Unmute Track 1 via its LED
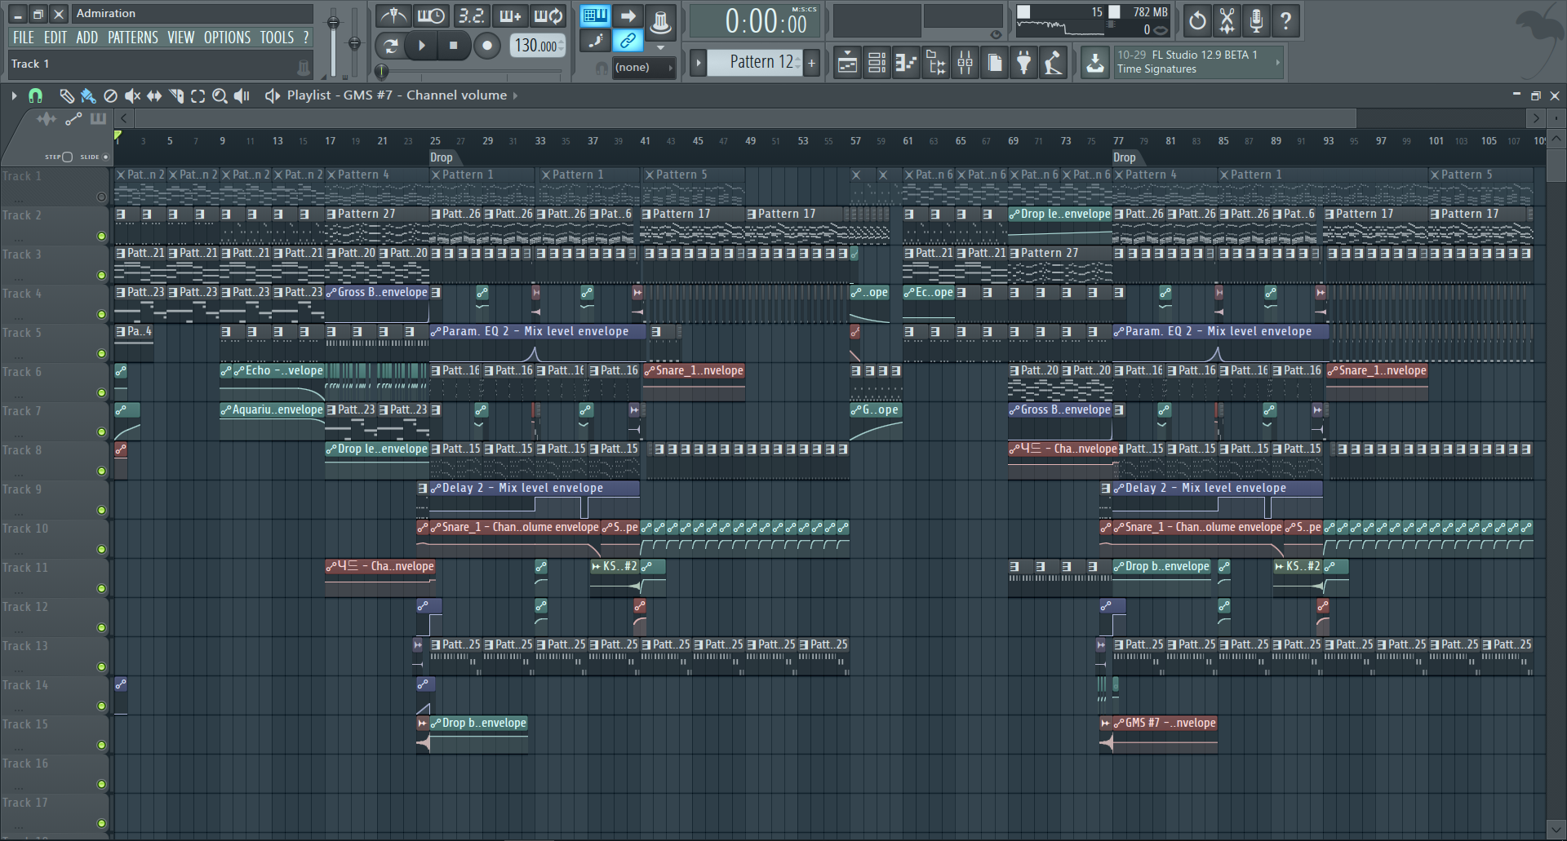 point(101,197)
